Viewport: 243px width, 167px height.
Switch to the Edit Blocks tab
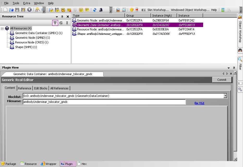point(41,88)
